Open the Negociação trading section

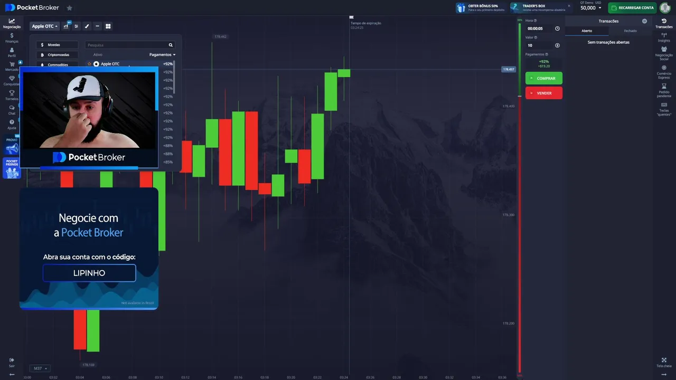point(12,23)
